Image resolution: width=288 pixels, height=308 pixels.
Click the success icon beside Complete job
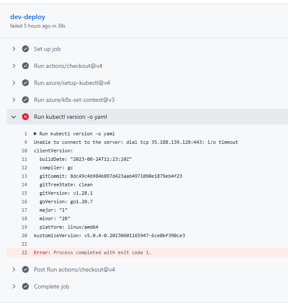pos(25,286)
